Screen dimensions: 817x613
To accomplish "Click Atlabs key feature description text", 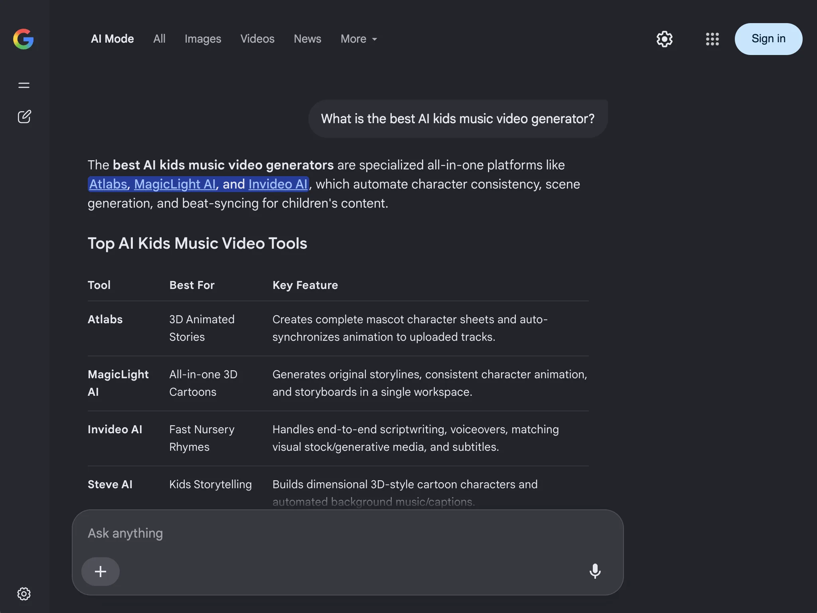I will tap(410, 328).
